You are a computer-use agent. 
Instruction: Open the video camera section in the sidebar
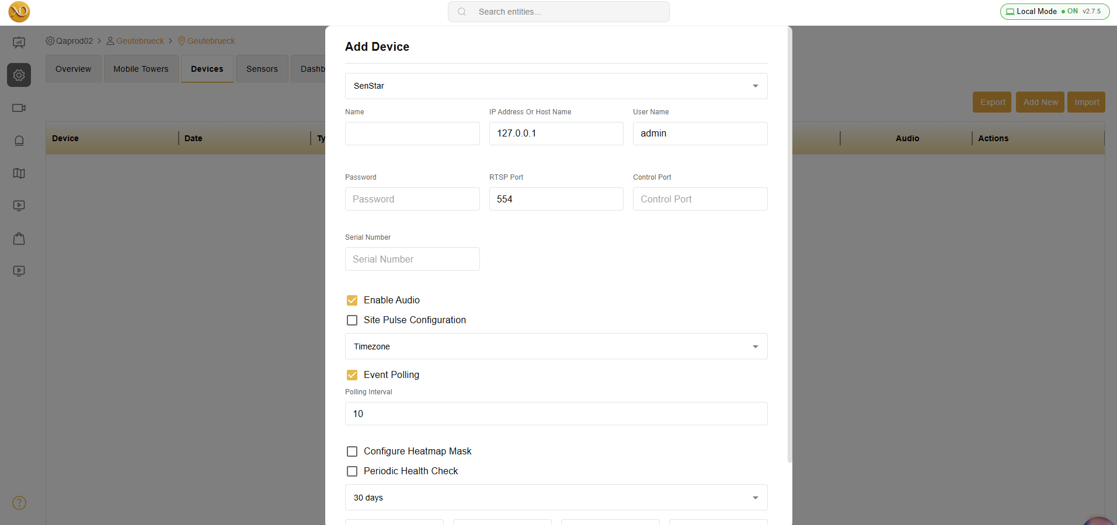(x=19, y=108)
